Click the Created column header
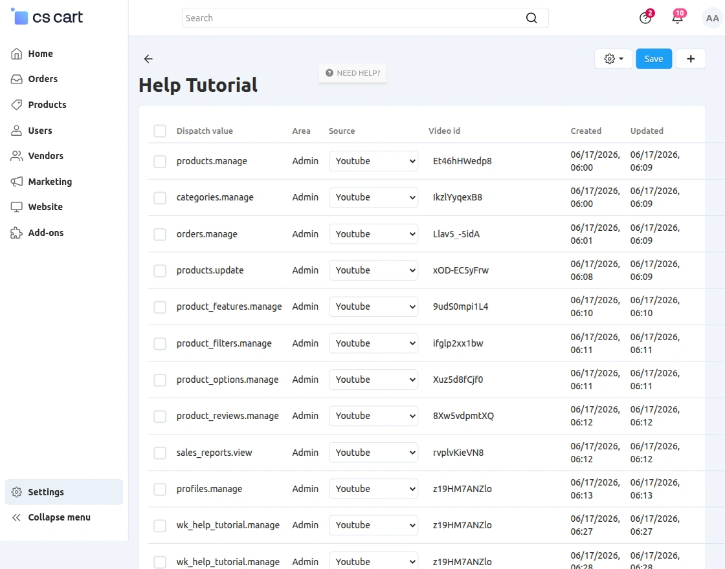The height and width of the screenshot is (569, 725). pos(586,131)
